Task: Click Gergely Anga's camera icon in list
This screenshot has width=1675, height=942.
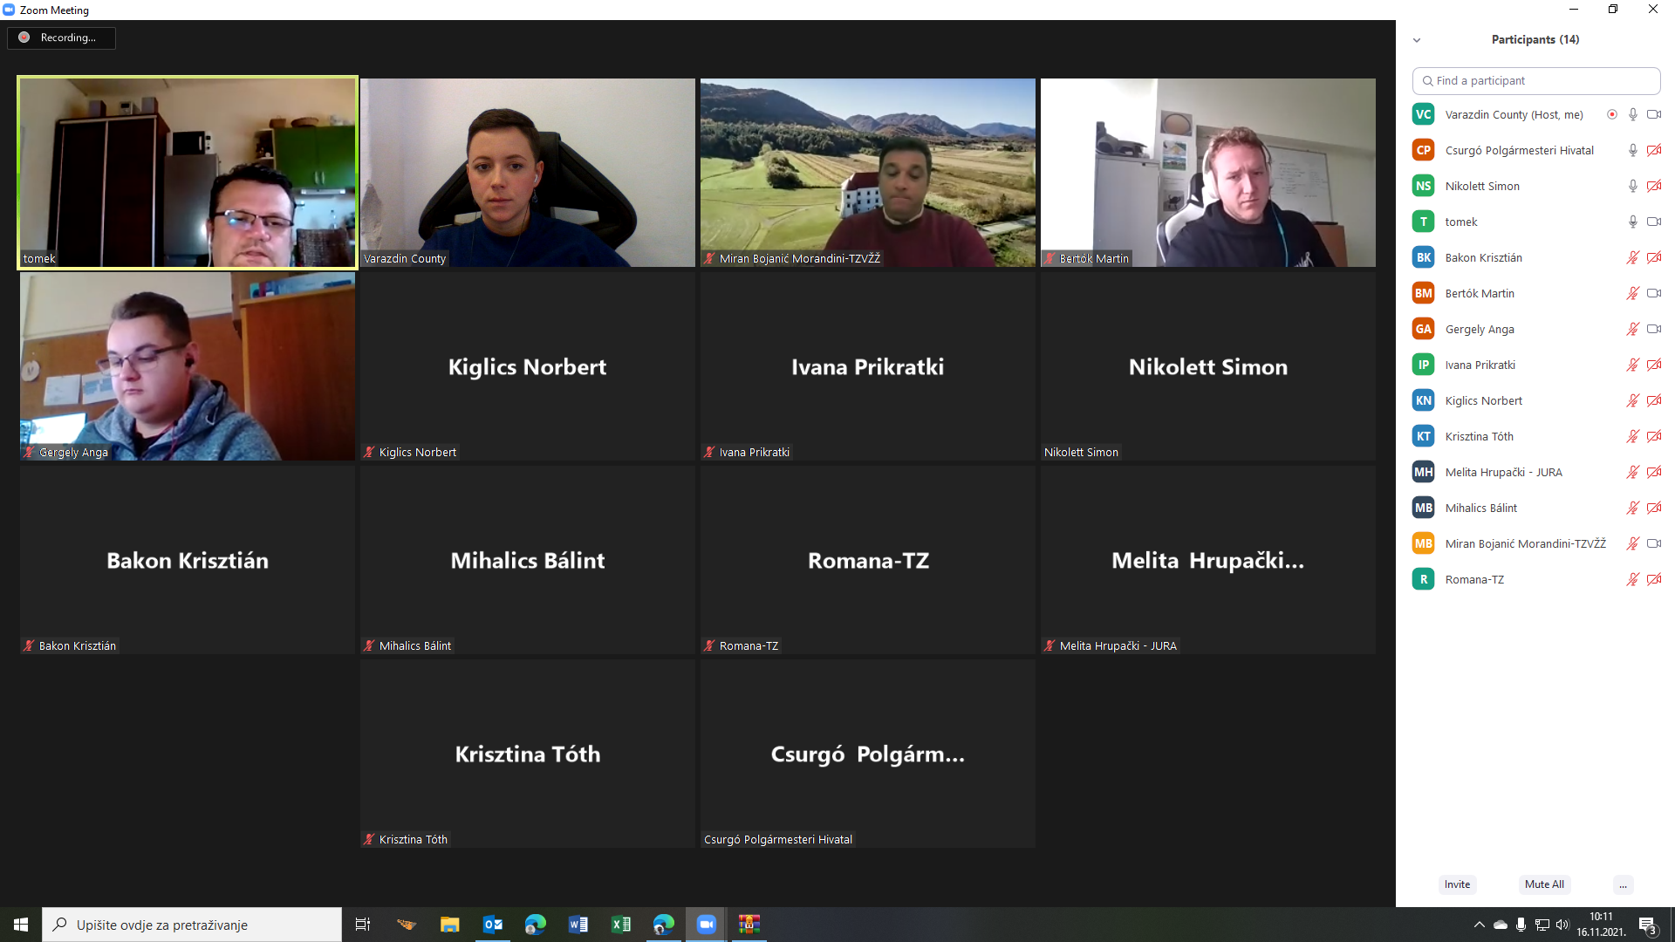Action: click(1653, 329)
